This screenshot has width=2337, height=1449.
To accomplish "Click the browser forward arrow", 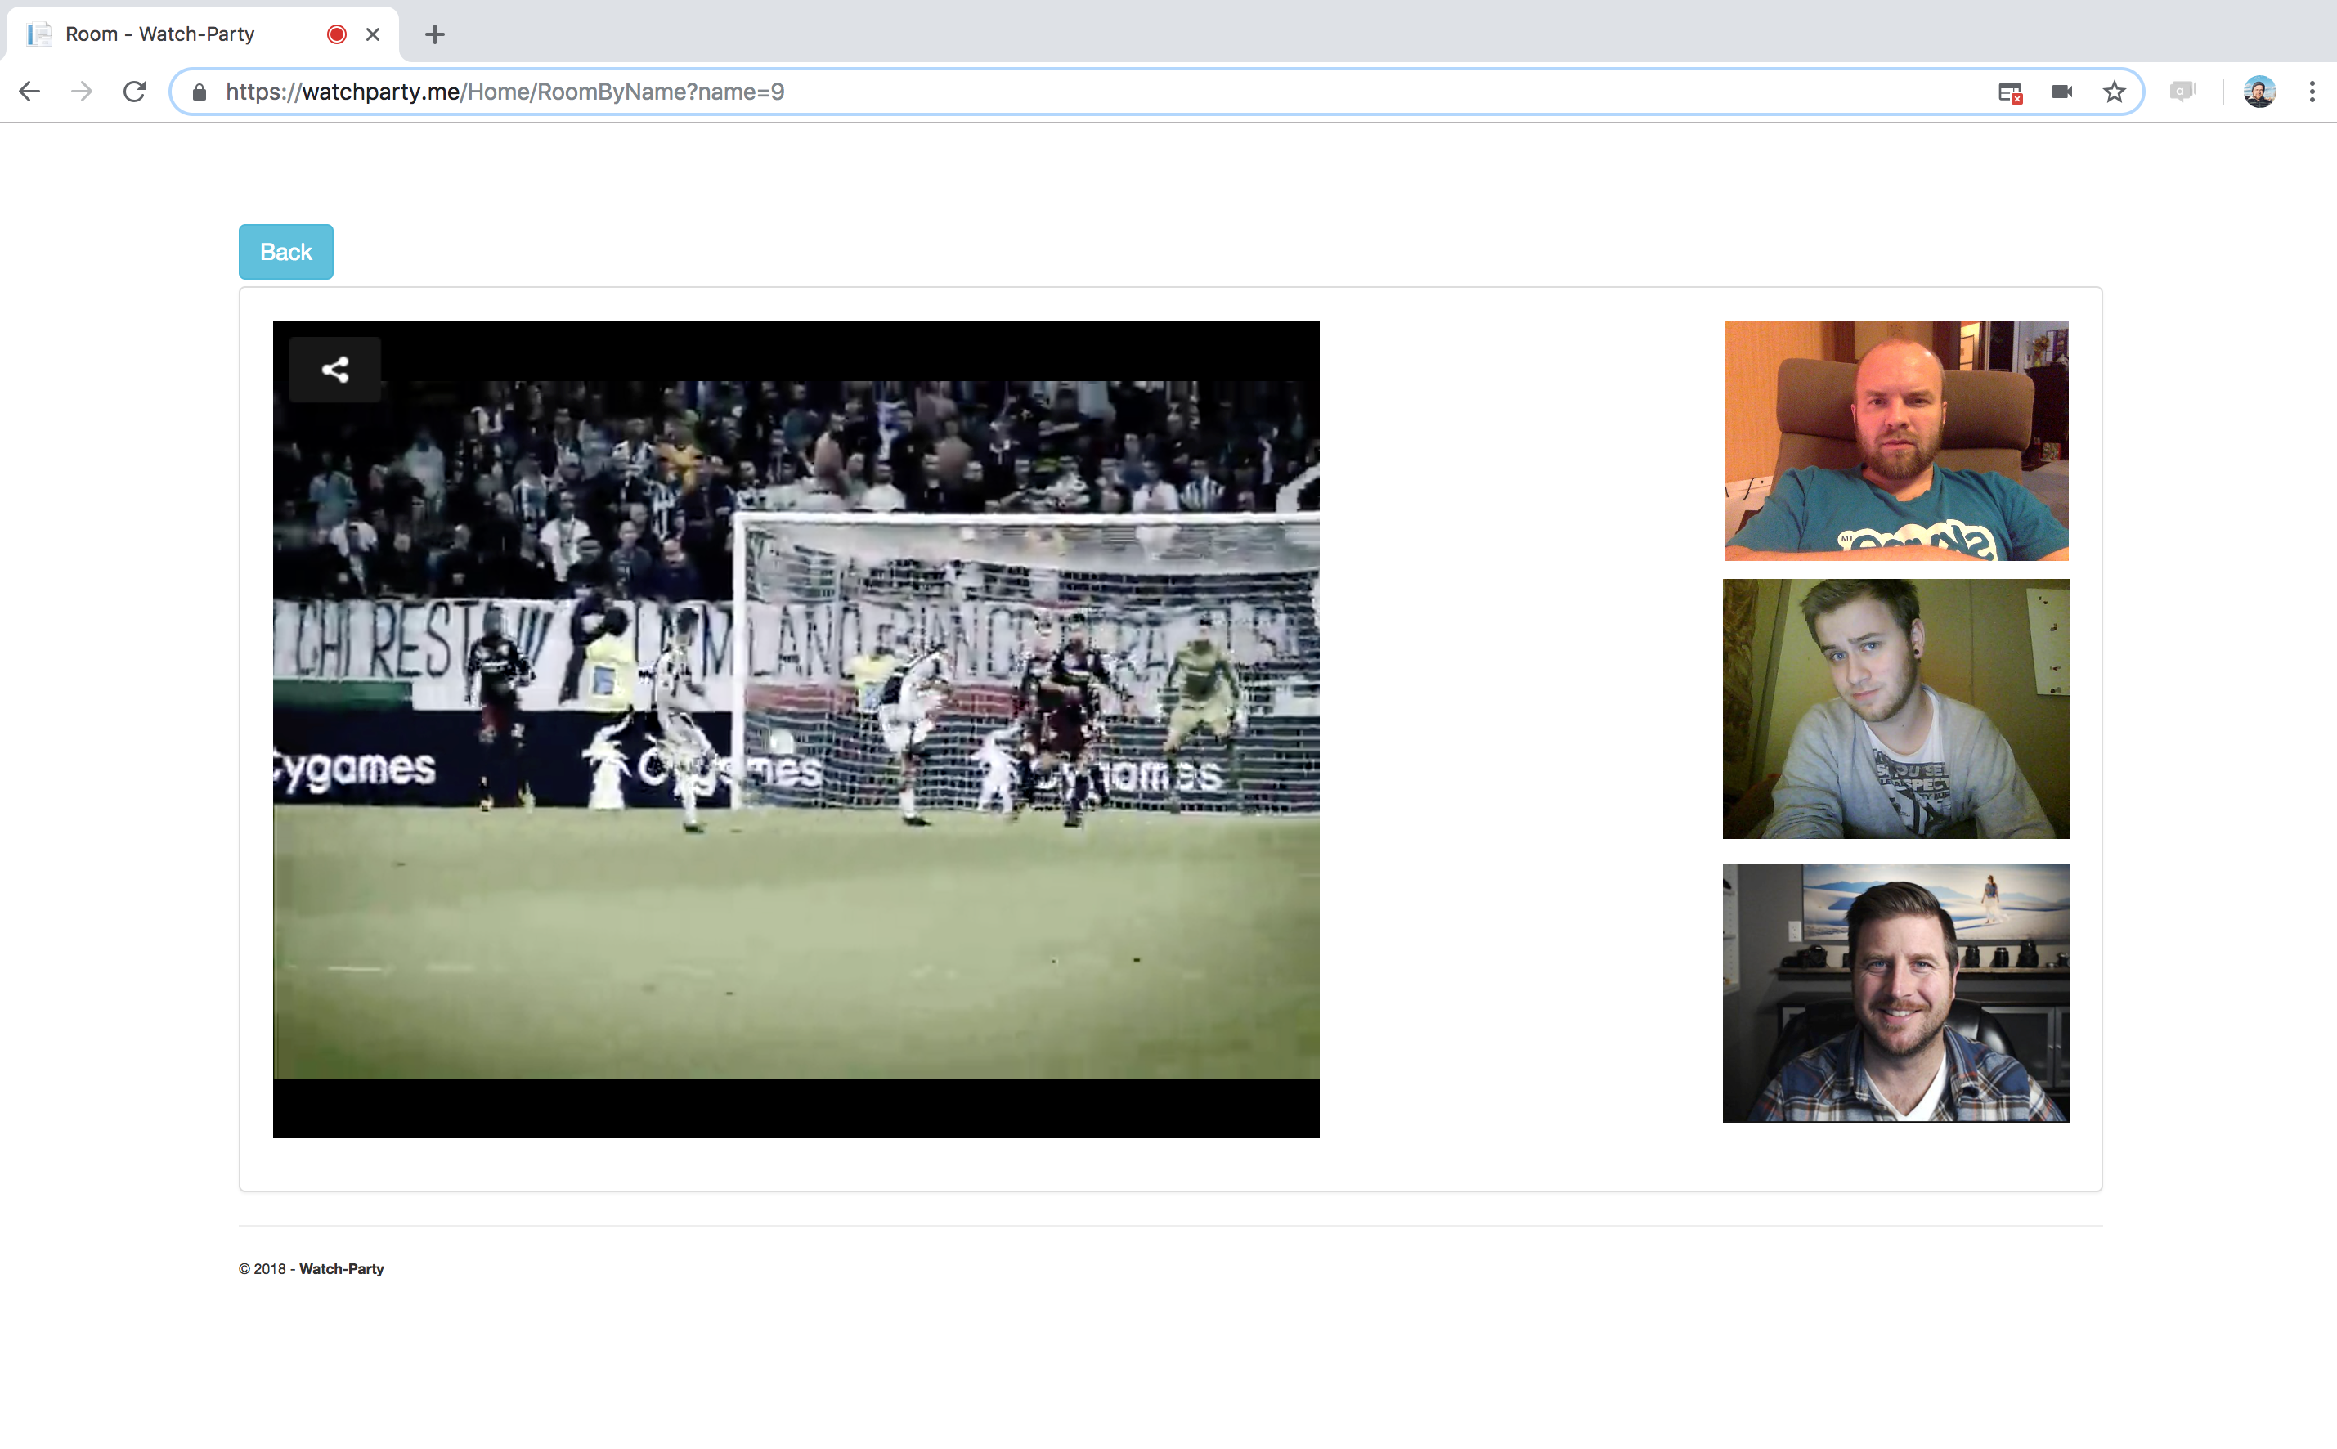I will pos(83,92).
